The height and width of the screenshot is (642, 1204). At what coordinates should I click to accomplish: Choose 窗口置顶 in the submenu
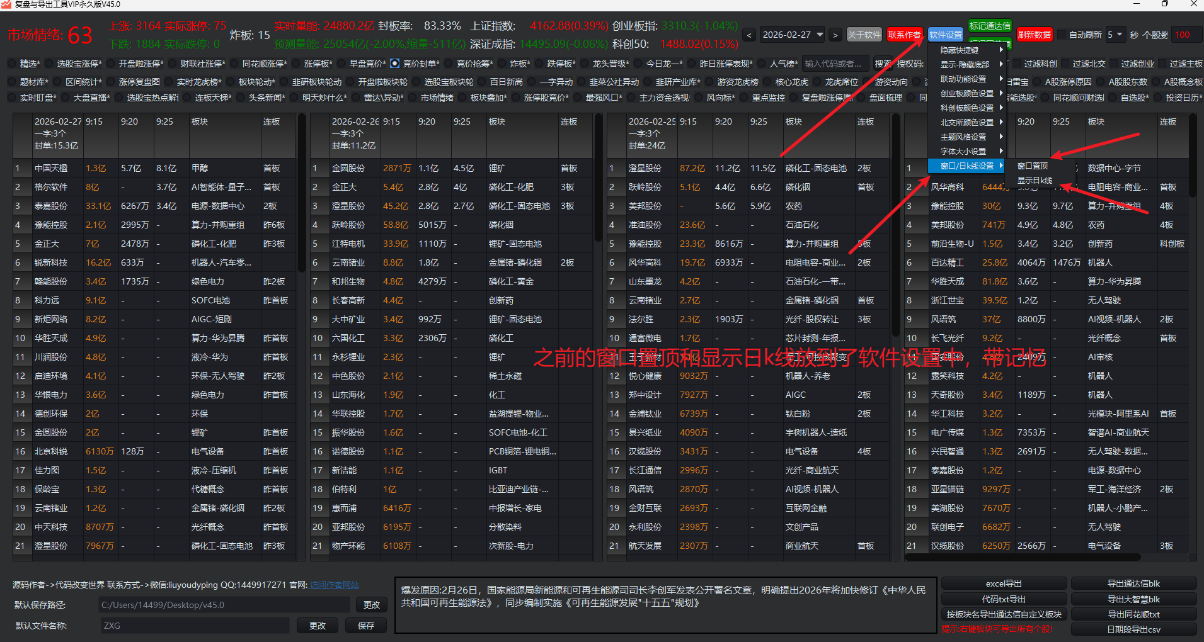(x=1033, y=166)
